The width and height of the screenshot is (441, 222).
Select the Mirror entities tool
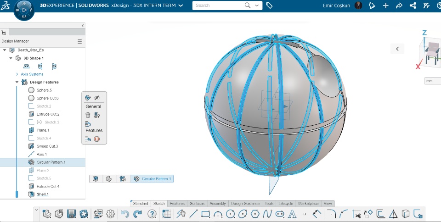point(393,214)
